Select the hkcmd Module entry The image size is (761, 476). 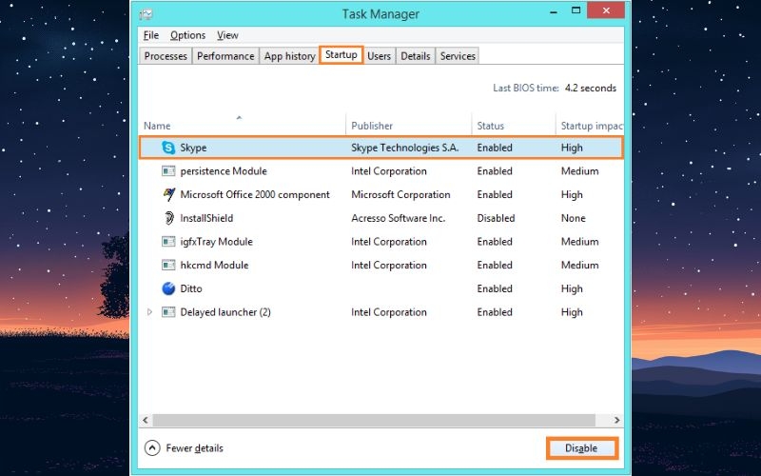214,266
